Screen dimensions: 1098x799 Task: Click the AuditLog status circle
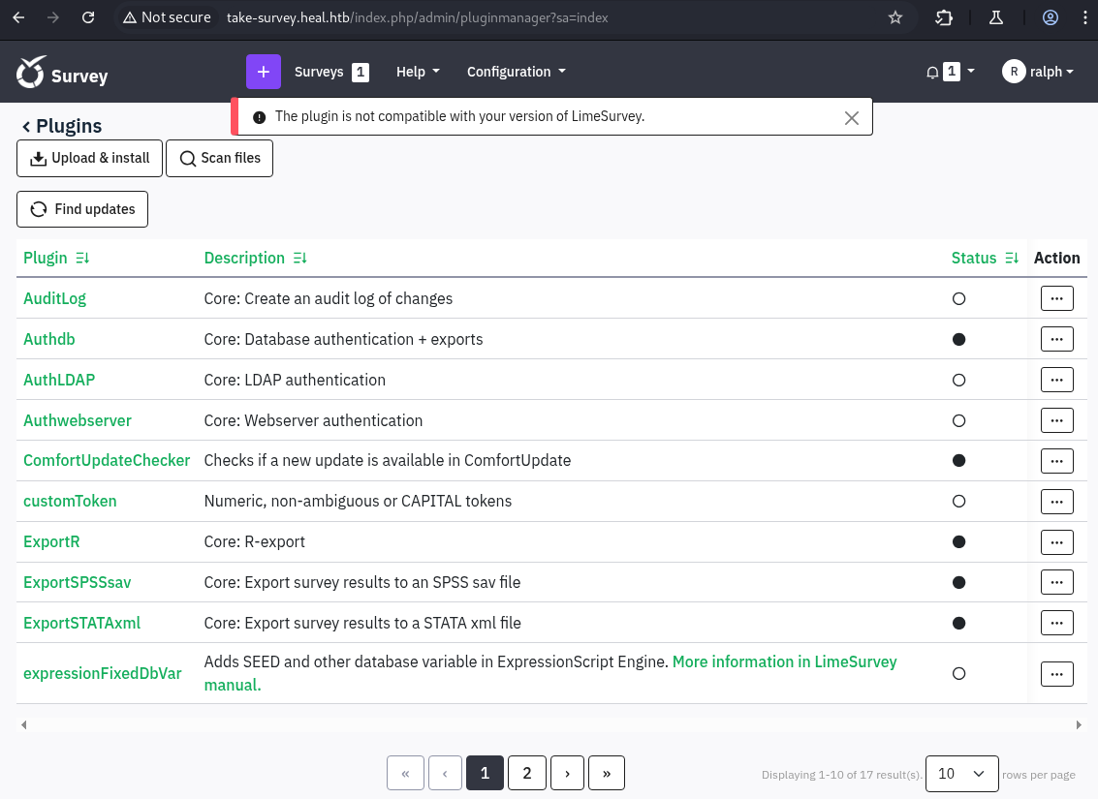[958, 299]
